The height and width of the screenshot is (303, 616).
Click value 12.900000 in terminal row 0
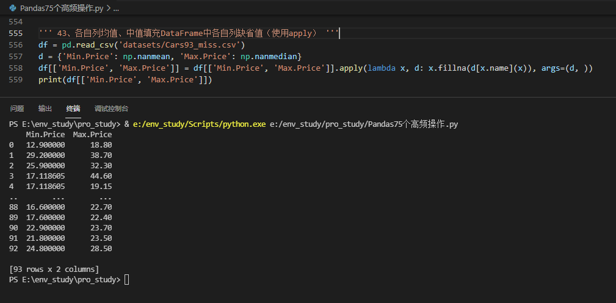click(46, 145)
